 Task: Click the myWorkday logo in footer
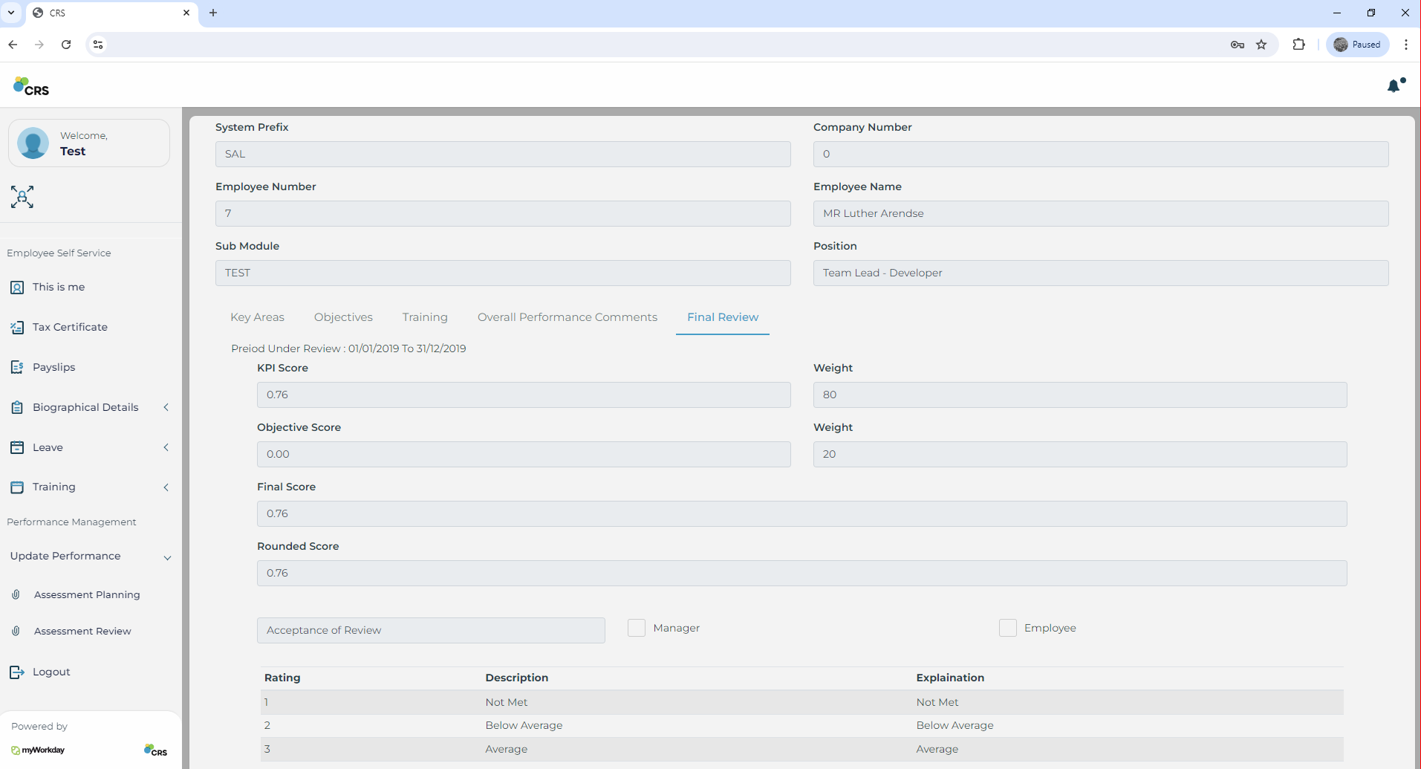coord(38,750)
